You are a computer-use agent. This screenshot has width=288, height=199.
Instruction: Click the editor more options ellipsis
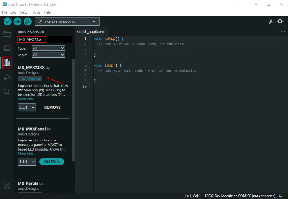pyautogui.click(x=283, y=31)
